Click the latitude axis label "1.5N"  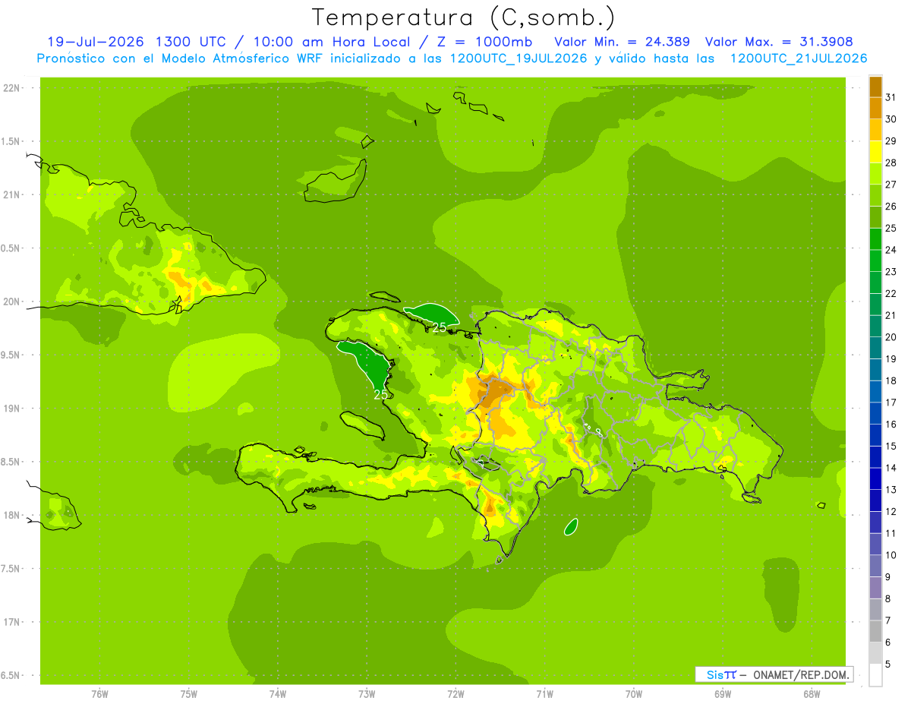(x=11, y=141)
